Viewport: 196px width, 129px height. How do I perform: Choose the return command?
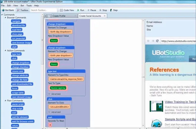15,126
